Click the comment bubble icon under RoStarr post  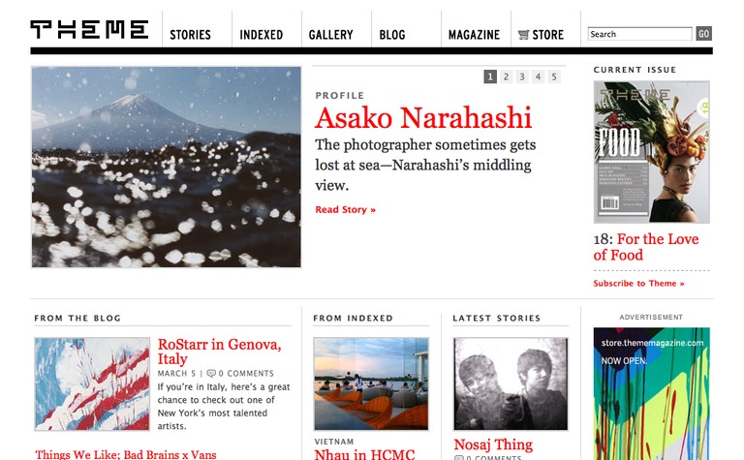point(211,373)
